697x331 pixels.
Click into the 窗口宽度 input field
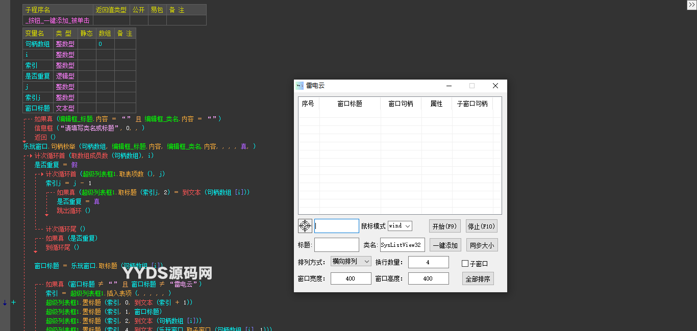tap(351, 278)
